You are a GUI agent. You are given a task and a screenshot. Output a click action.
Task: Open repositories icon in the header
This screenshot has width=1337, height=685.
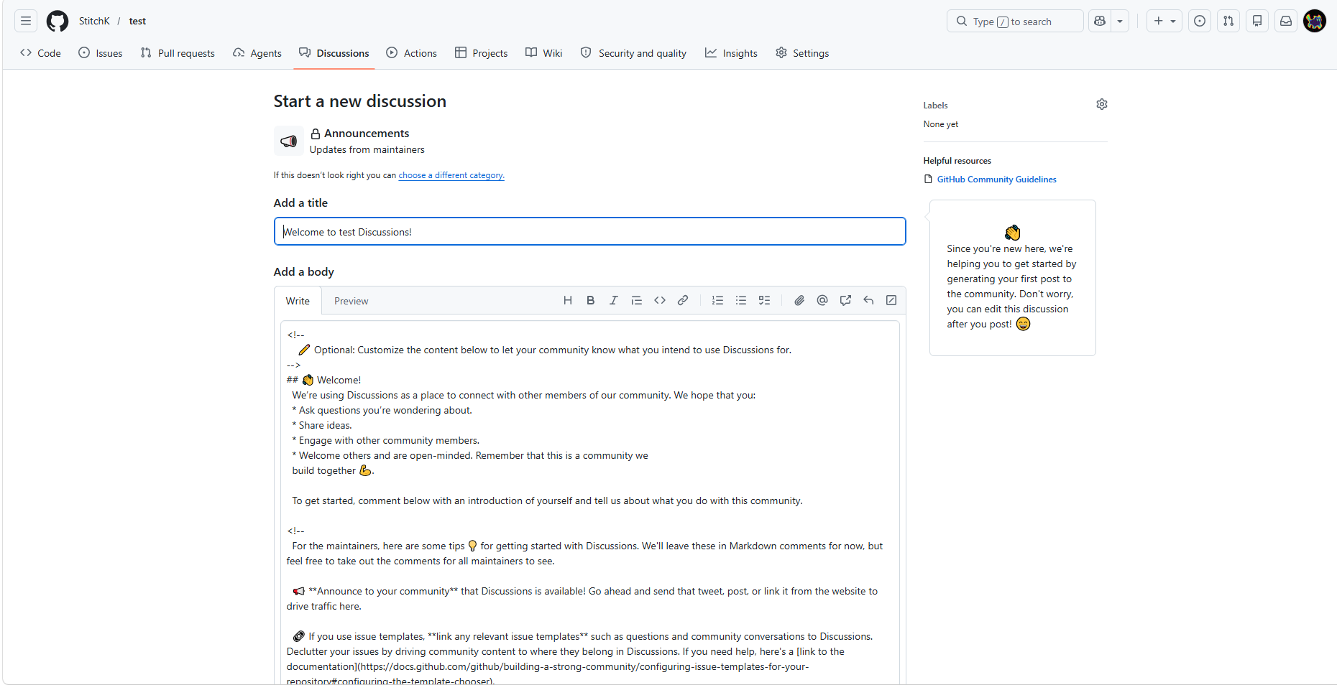[1257, 21]
